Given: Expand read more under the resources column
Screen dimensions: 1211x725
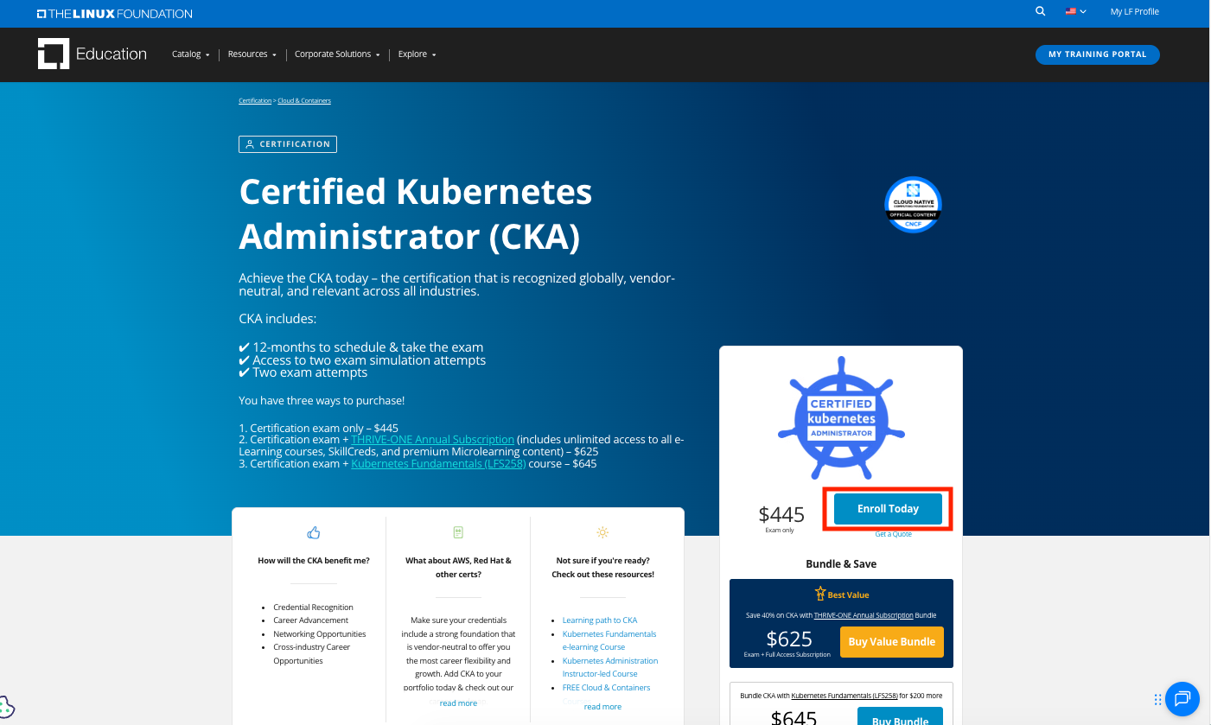Looking at the screenshot, I should [602, 707].
